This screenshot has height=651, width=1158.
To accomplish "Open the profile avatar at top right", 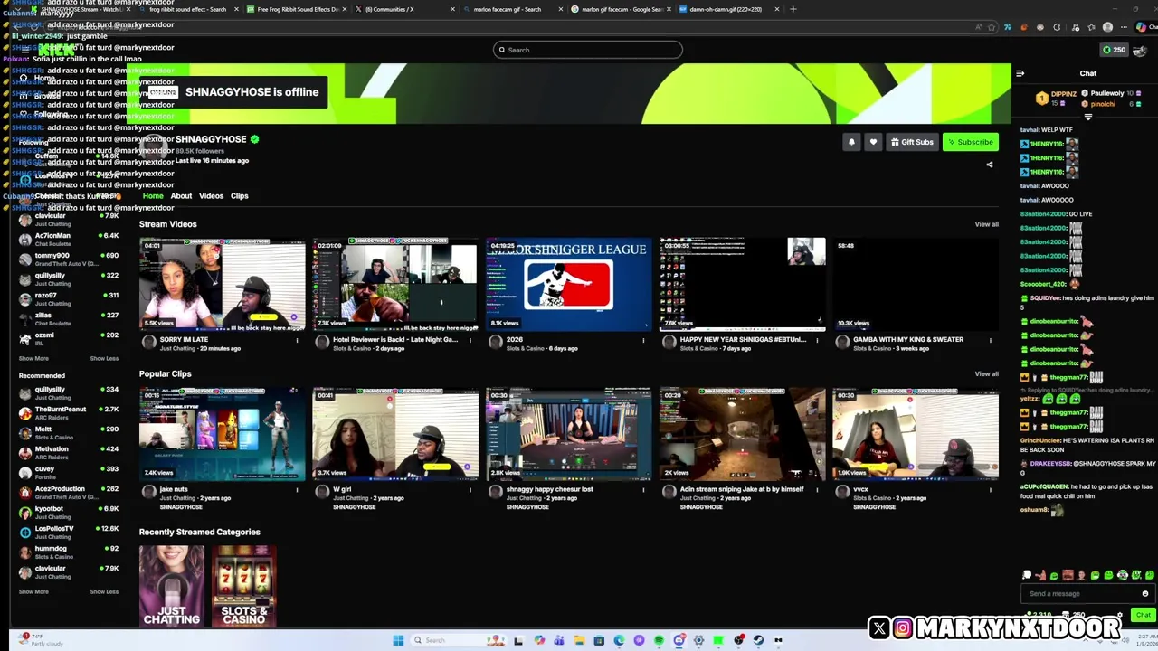I will [1141, 51].
